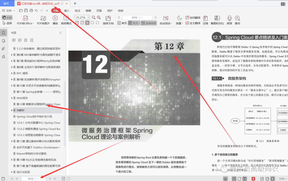Open 截图和对比 screenshot compare tool
Image resolution: width=288 pixels, height=181 pixels.
[x=217, y=20]
